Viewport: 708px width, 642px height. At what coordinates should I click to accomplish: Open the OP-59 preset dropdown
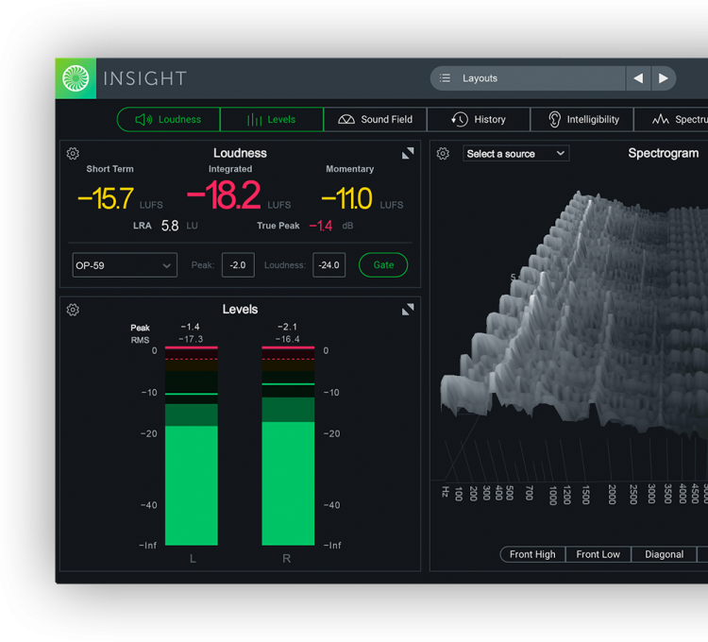coord(125,265)
